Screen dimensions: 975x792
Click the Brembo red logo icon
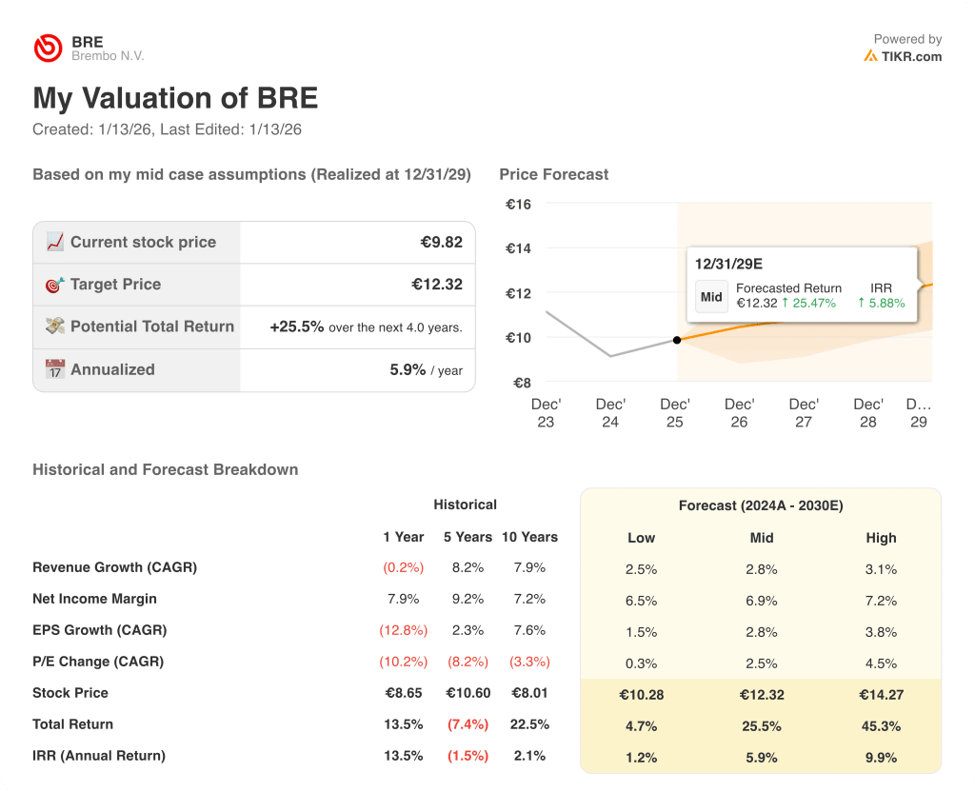(x=48, y=49)
